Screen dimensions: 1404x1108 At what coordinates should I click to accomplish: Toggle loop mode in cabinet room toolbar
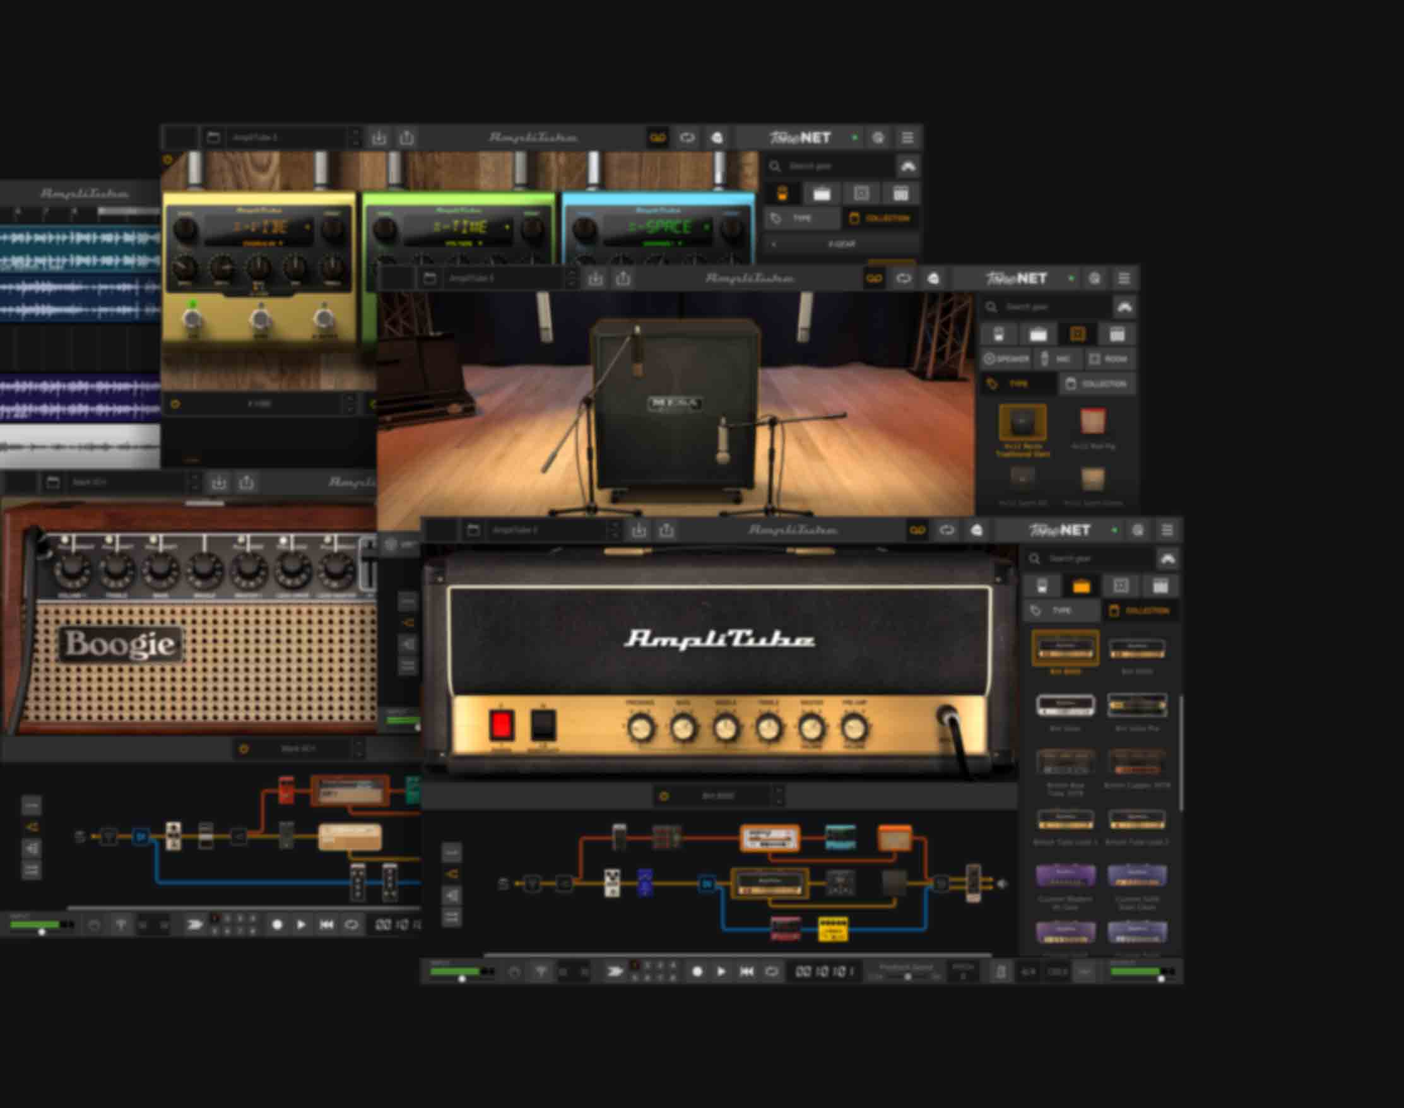pyautogui.click(x=904, y=278)
